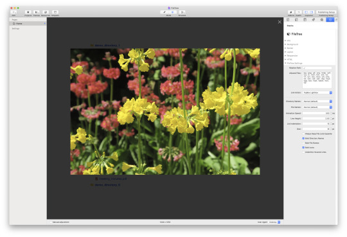The image size is (347, 237).
Task: Click the Relative Path input field
Action: tap(317, 68)
